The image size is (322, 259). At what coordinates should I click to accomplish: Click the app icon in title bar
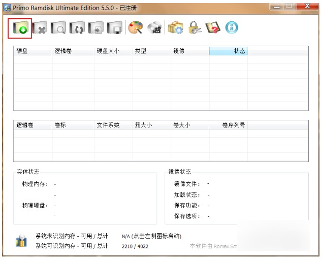tap(7, 8)
